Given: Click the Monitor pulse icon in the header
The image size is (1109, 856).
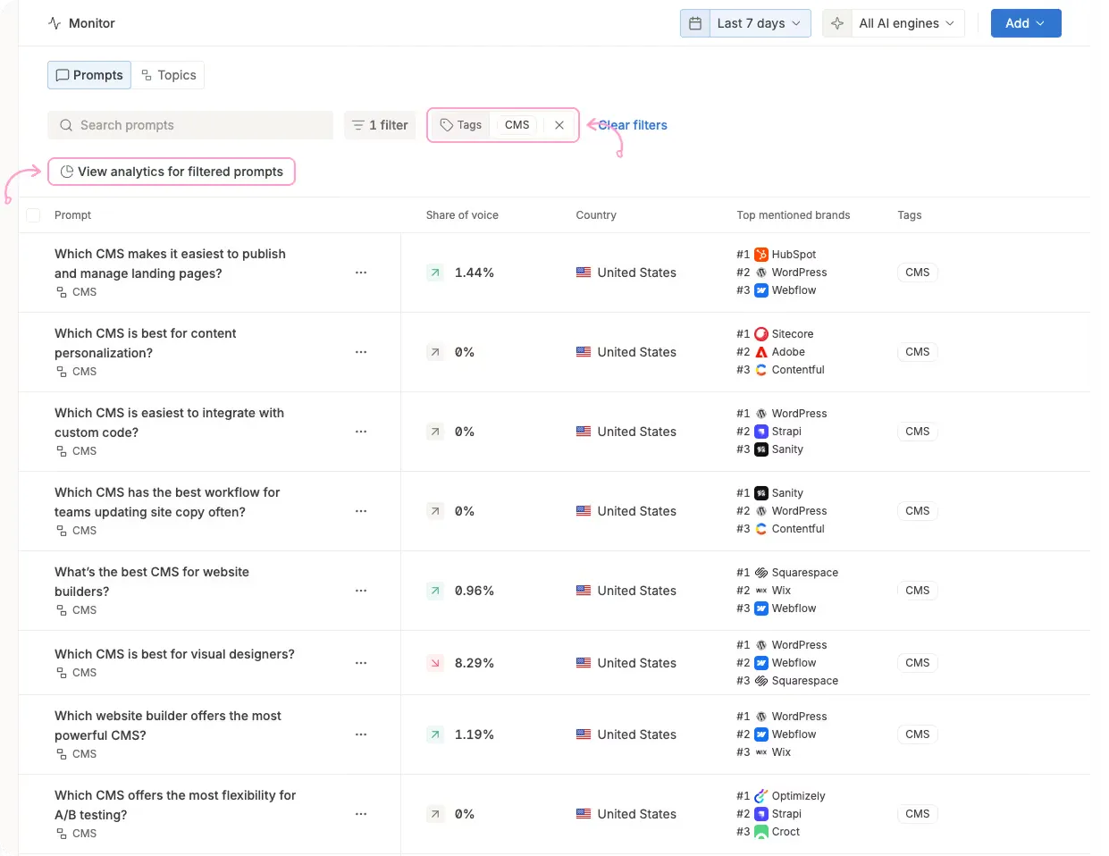Looking at the screenshot, I should click(x=55, y=23).
